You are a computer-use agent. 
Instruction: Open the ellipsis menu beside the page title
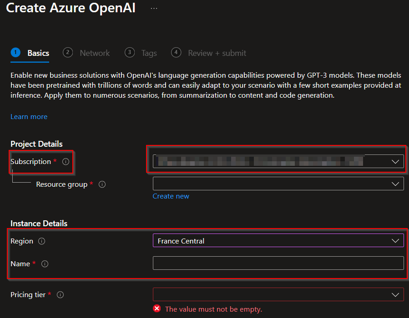(x=154, y=9)
